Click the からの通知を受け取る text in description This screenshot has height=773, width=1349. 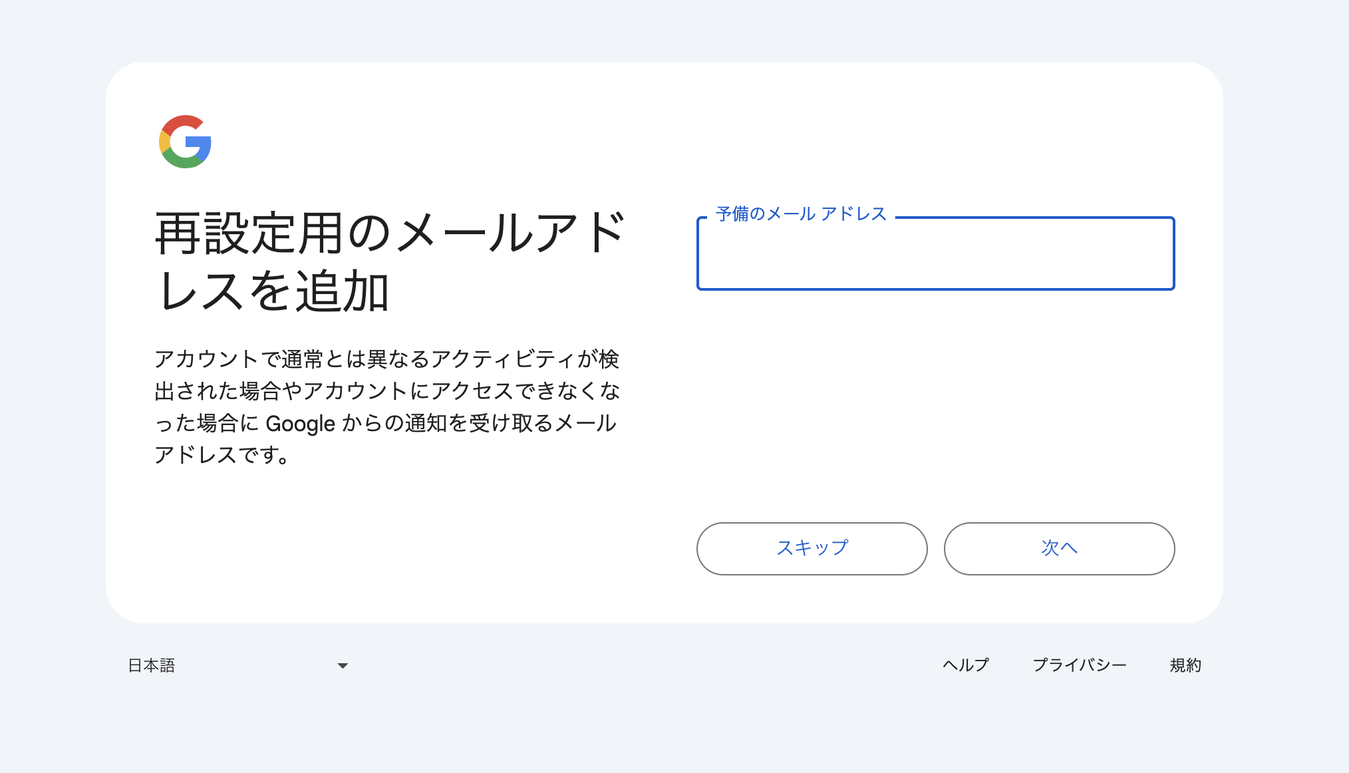(x=447, y=423)
